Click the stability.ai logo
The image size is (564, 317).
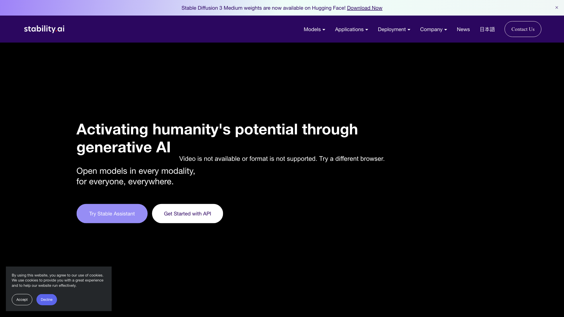pyautogui.click(x=44, y=29)
